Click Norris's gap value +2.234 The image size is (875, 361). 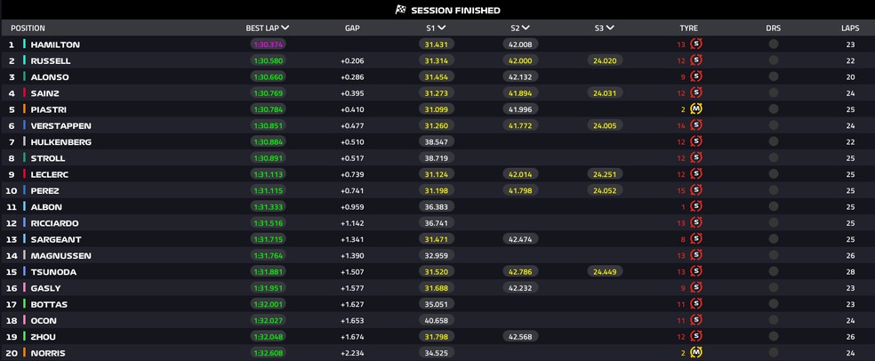(352, 353)
